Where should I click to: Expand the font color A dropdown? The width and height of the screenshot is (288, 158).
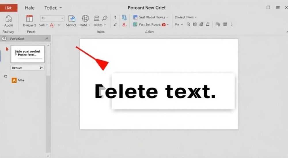tap(52, 25)
